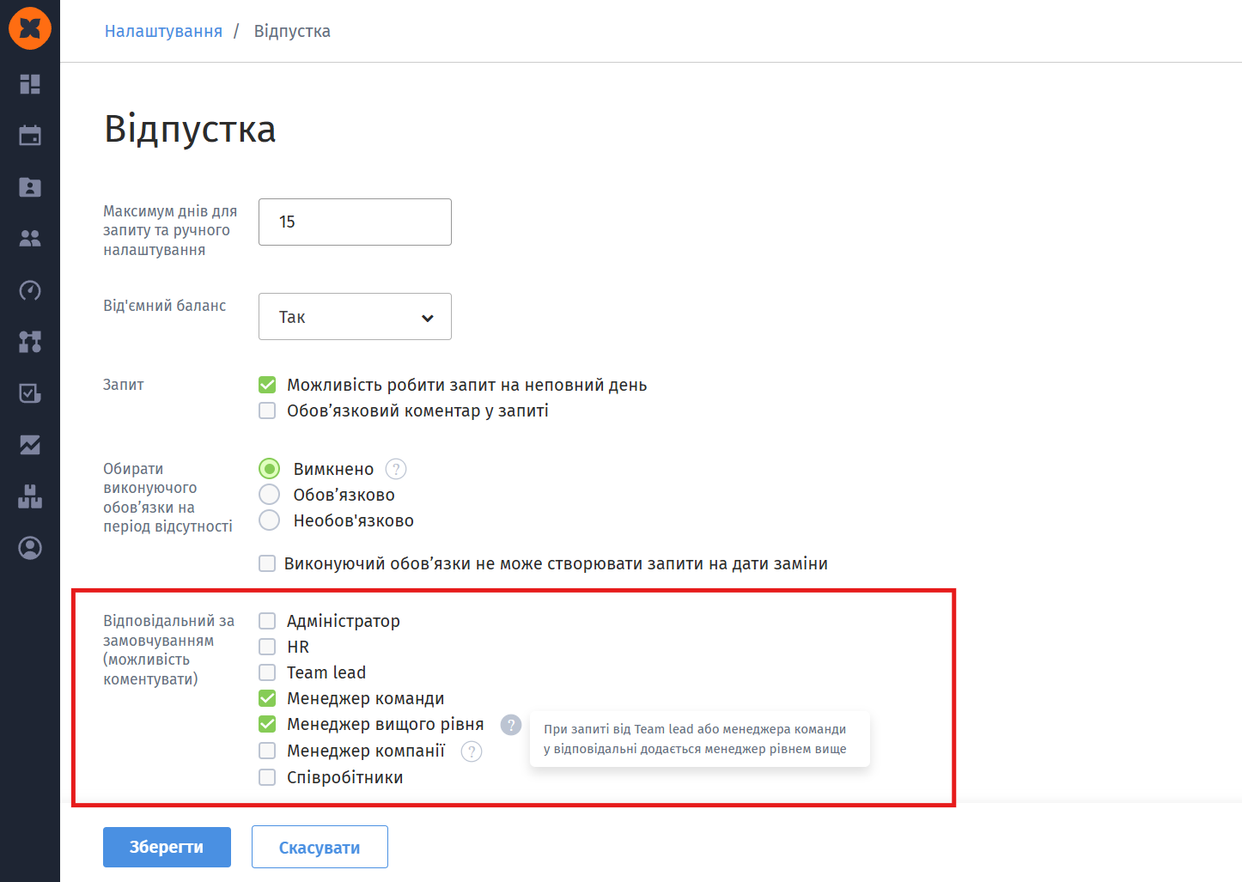
Task: Click the Відповідальний за замовчуванням label
Action: [x=169, y=650]
